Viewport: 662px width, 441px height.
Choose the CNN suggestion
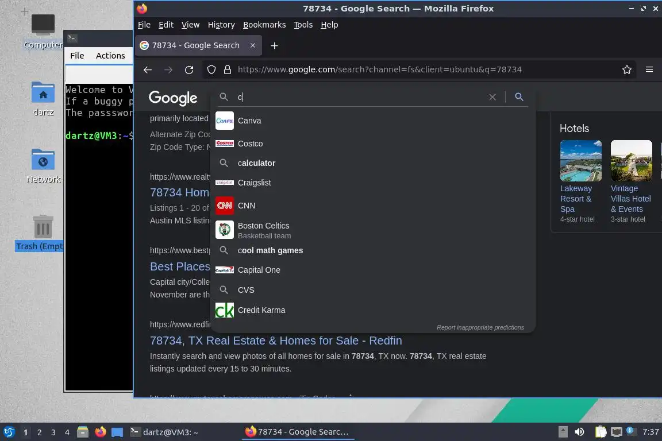pyautogui.click(x=373, y=206)
